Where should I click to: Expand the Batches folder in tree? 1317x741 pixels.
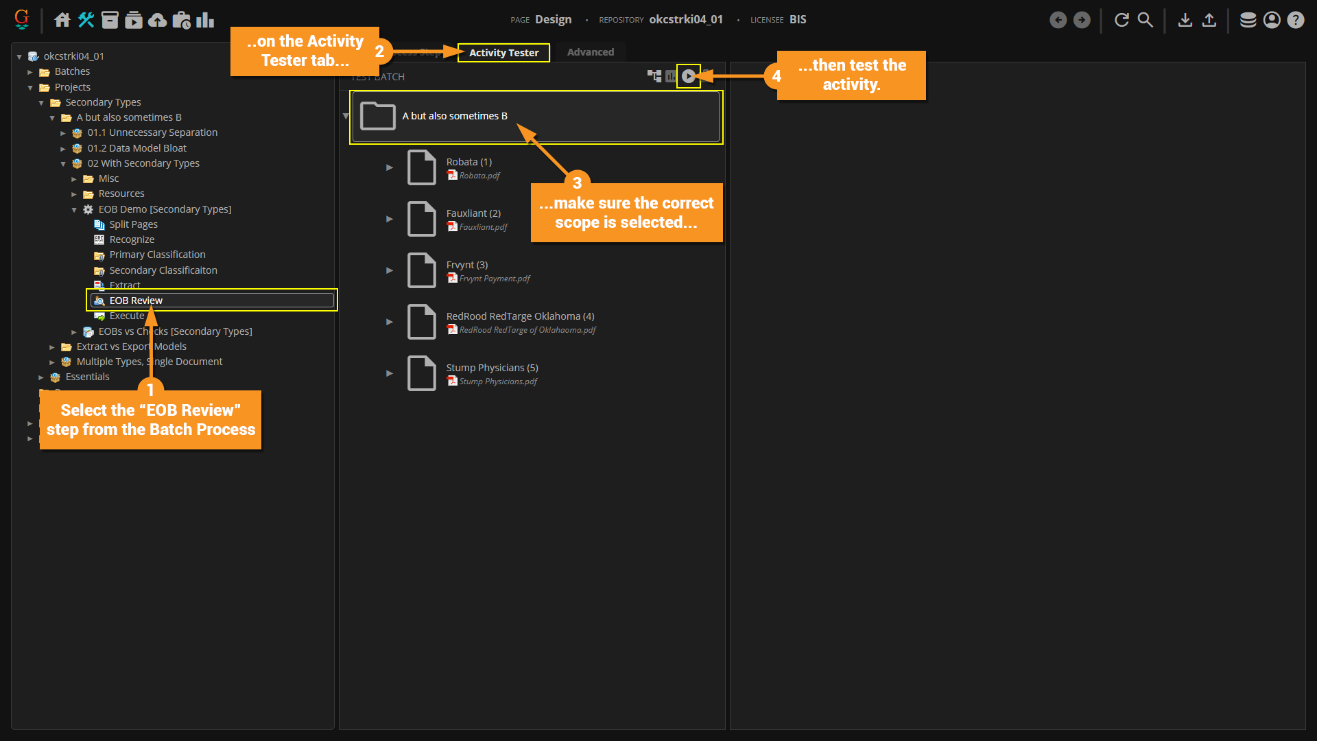click(x=30, y=72)
